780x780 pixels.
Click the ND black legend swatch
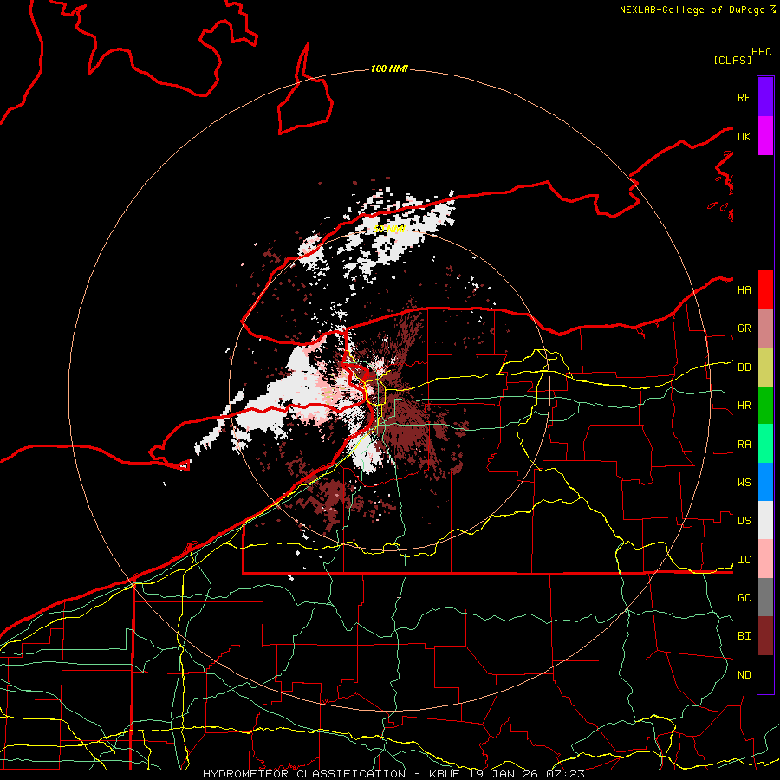coord(765,674)
